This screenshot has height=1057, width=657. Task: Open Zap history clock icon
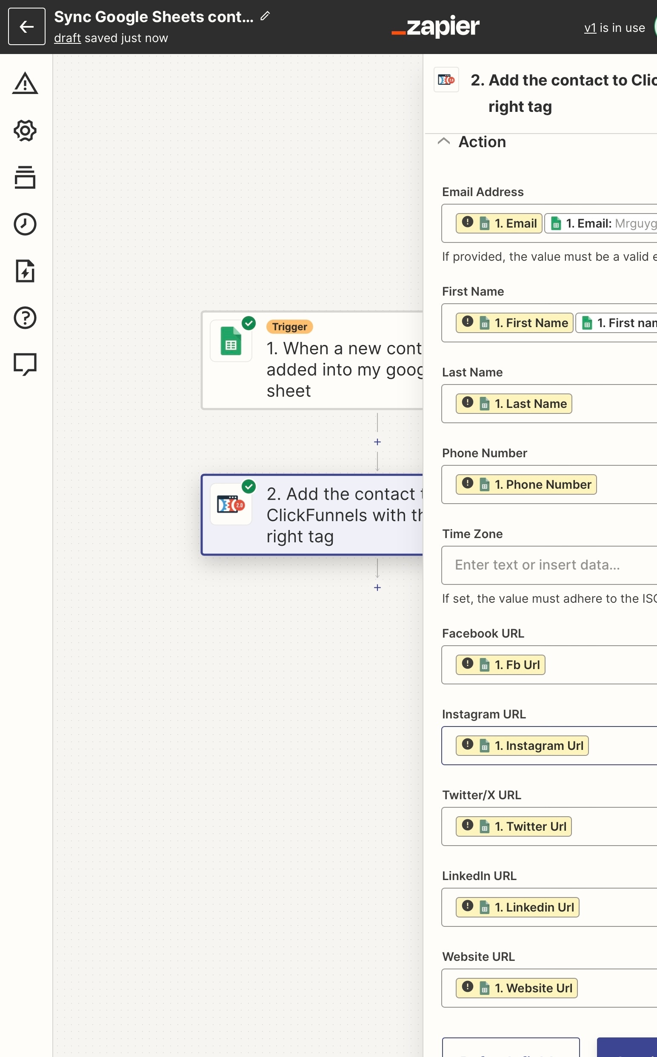[25, 224]
